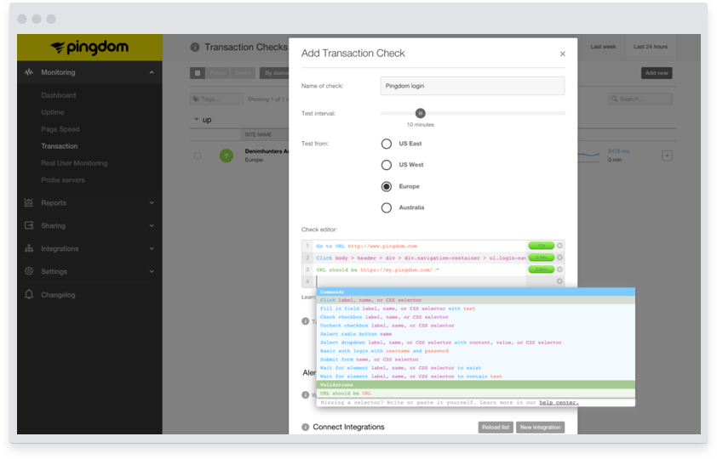Screen dimensions: 717x459
Task: Show Last 24 hours time range
Action: tap(651, 47)
